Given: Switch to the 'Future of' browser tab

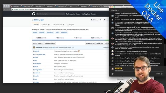Looking at the screenshot, I should (x=16, y=6).
